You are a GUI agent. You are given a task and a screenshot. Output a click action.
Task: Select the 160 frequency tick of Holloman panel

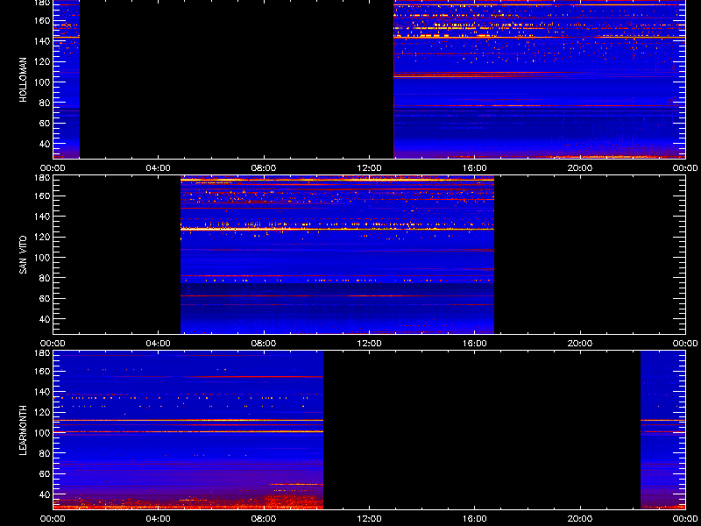(x=44, y=20)
